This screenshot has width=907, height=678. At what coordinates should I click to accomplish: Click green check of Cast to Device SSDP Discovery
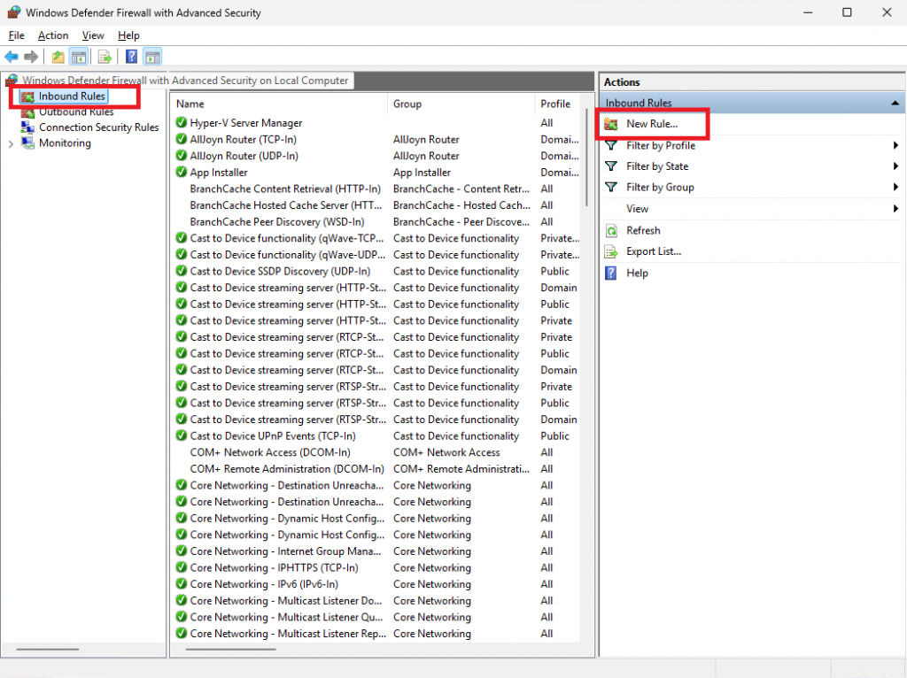pyautogui.click(x=181, y=271)
